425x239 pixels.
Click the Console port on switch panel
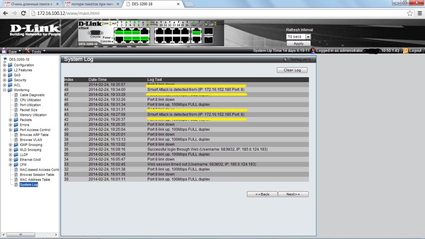95,33
